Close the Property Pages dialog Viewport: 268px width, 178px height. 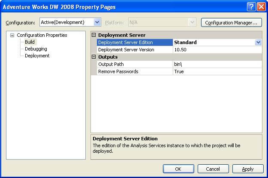[x=261, y=7]
